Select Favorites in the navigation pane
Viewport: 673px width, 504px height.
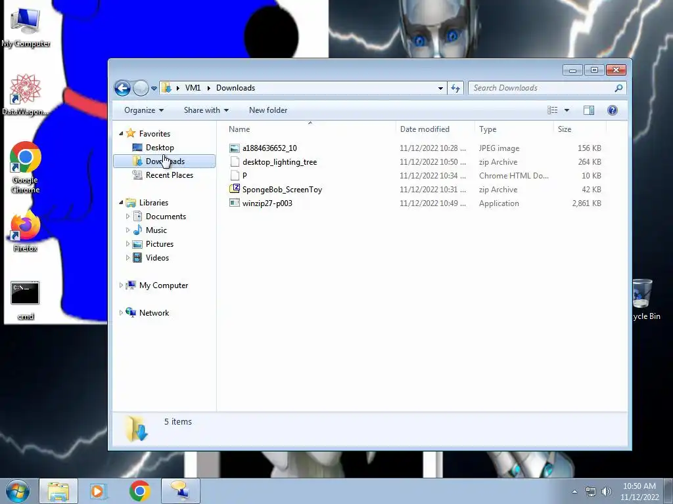point(154,134)
